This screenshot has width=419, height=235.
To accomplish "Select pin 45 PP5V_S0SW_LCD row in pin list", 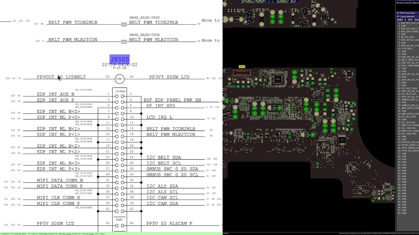I will pos(408,148).
